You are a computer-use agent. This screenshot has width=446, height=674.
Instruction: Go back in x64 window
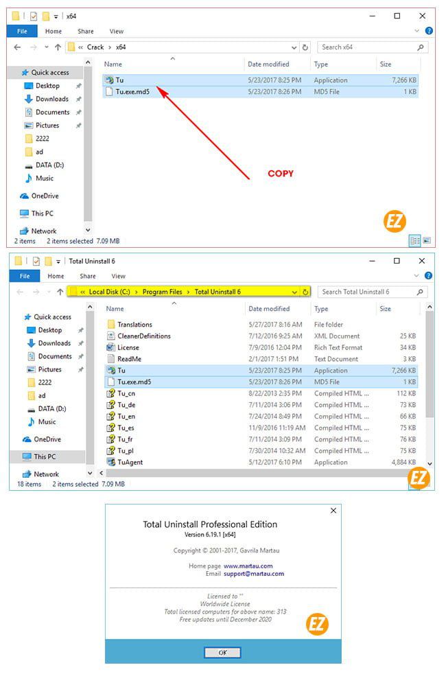[x=17, y=47]
